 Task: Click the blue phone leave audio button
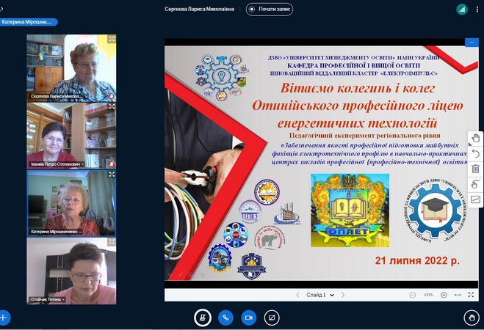coord(225,318)
